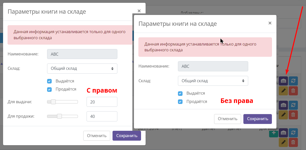This screenshot has width=306, height=150.
Task: Toggle 'Продаётся' checkbox in right dialog
Action: coord(180,101)
